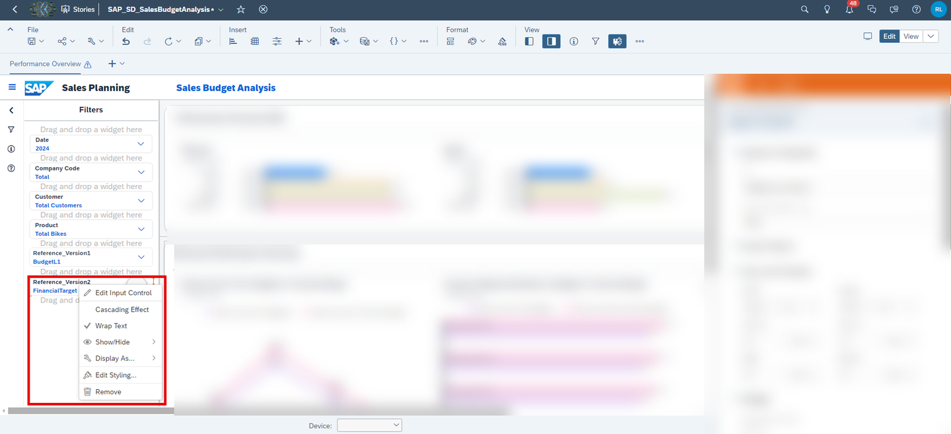The width and height of the screenshot is (951, 434).
Task: Open the Device dropdown at the bottom
Action: pyautogui.click(x=369, y=425)
